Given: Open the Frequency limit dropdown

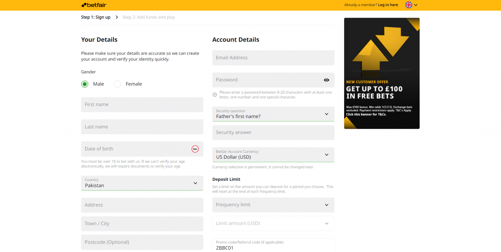Looking at the screenshot, I should tap(273, 205).
